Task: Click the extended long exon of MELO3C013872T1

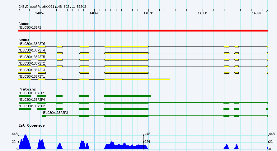Action: [137, 79]
